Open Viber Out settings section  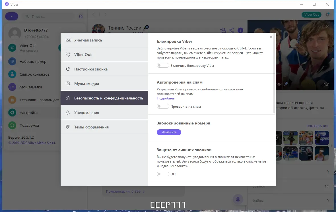point(104,55)
